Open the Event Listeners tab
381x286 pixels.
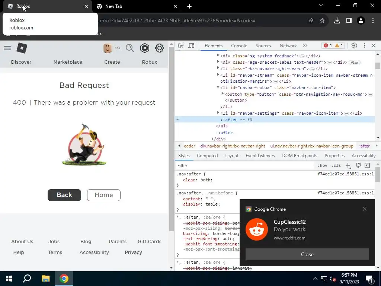[260, 156]
